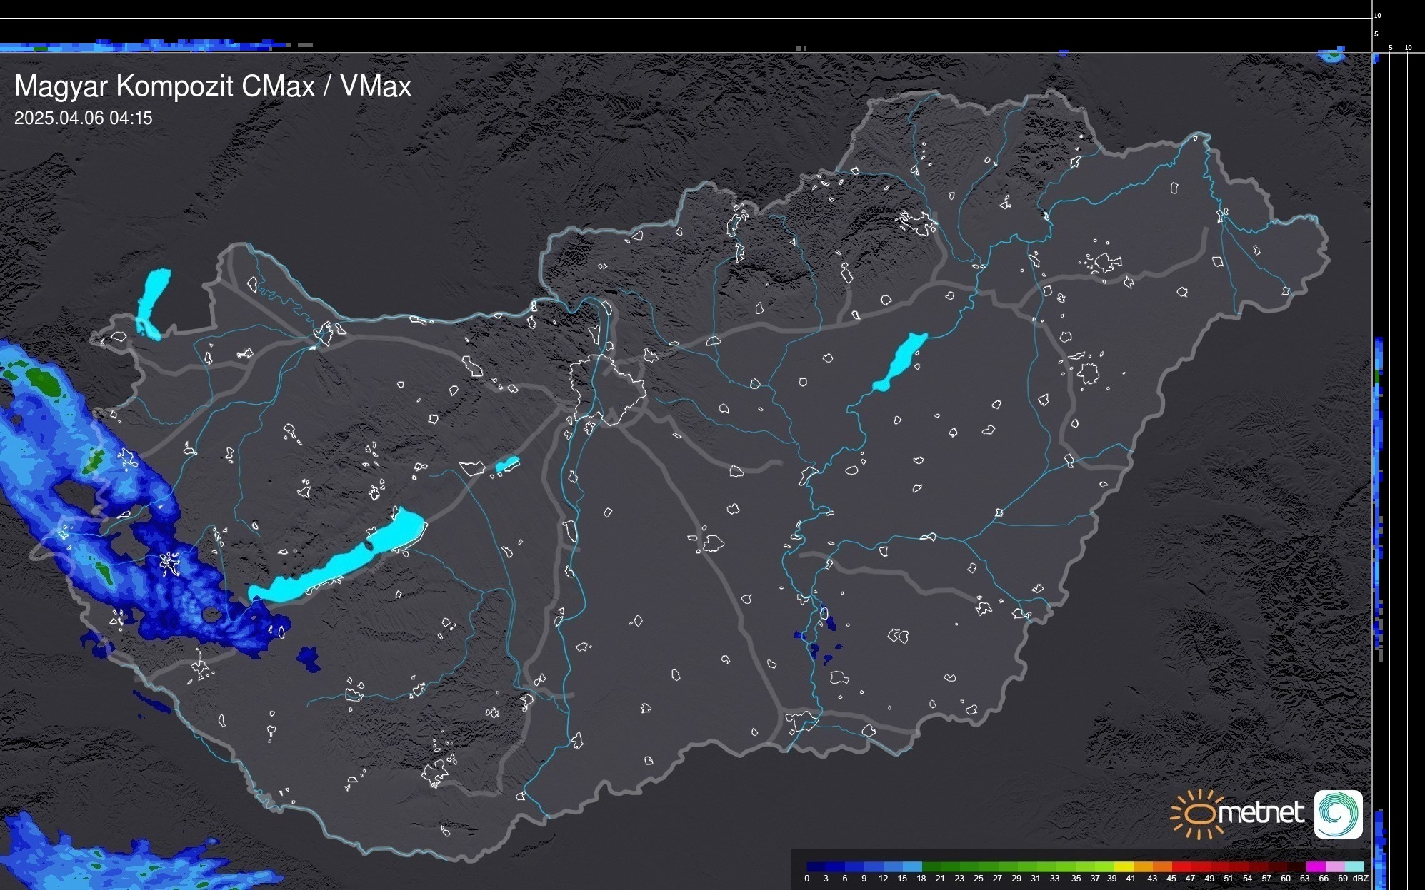
Task: Click the cyan 69 dBZ swatch
Action: [x=1354, y=866]
